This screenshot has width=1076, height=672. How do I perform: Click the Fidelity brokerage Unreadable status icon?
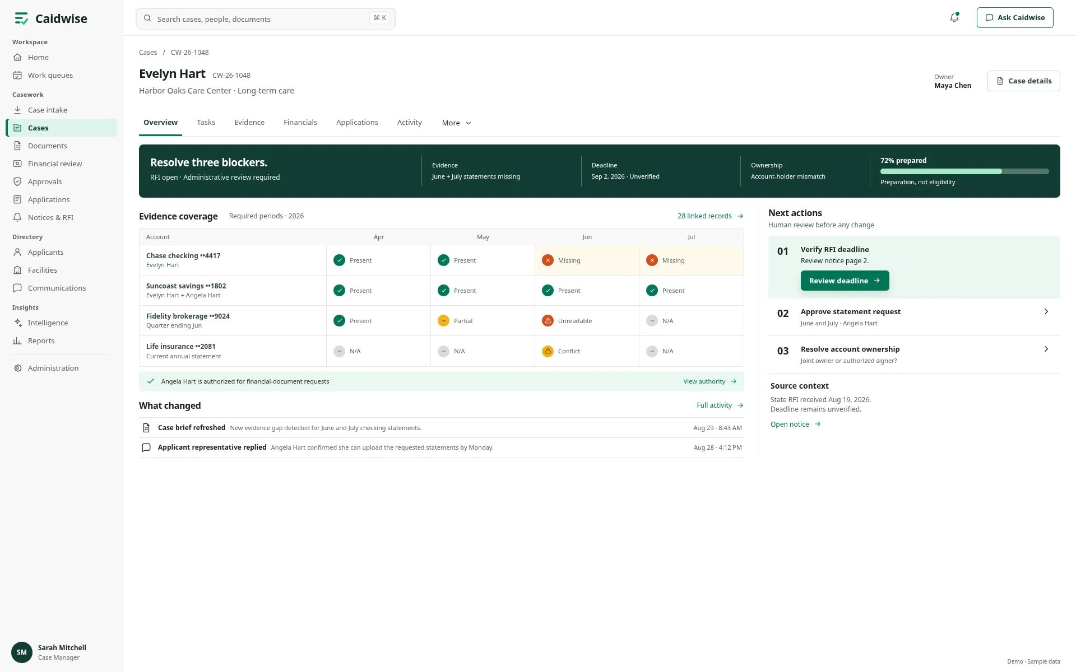pyautogui.click(x=548, y=321)
